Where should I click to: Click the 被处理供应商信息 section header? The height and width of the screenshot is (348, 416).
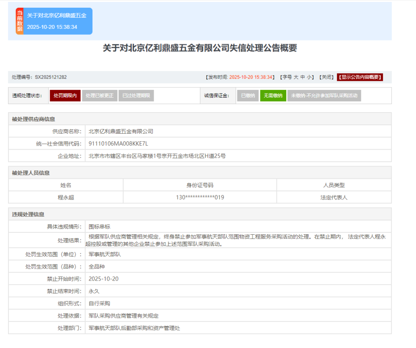pyautogui.click(x=34, y=119)
